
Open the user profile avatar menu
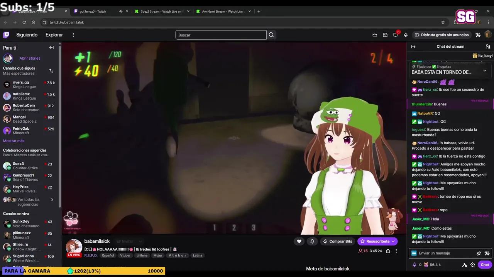pyautogui.click(x=488, y=35)
